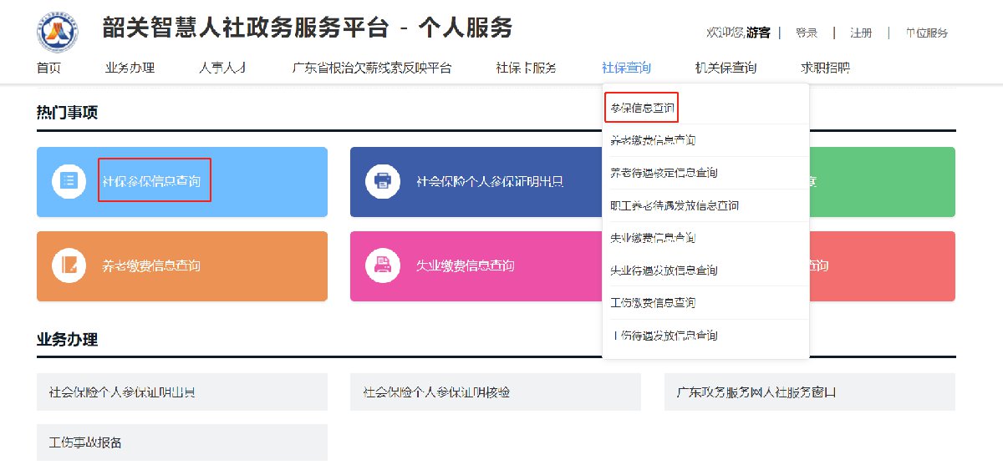Click the list icon on 社保参保信息查询 card
Viewport: 1003px width, 475px height.
pos(69,181)
